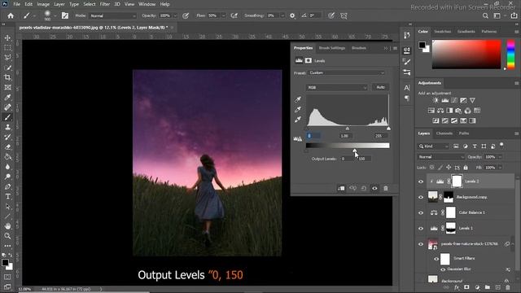
Task: Reset Levels adjustment to defaults
Action: 364,188
